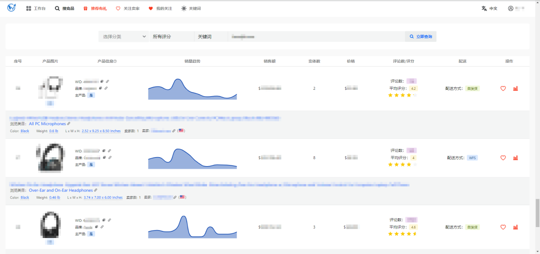Image resolution: width=540 pixels, height=254 pixels.
Task: Click the site logo in the top-left
Action: [x=11, y=8]
